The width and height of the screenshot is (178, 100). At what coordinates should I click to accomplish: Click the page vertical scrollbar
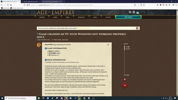point(177,53)
